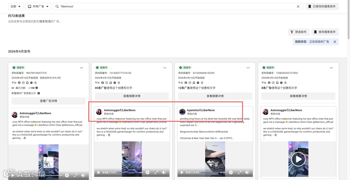Click info icon beside 欧盟境内广告信息公示
The width and height of the screenshot is (350, 180).
coord(39,93)
